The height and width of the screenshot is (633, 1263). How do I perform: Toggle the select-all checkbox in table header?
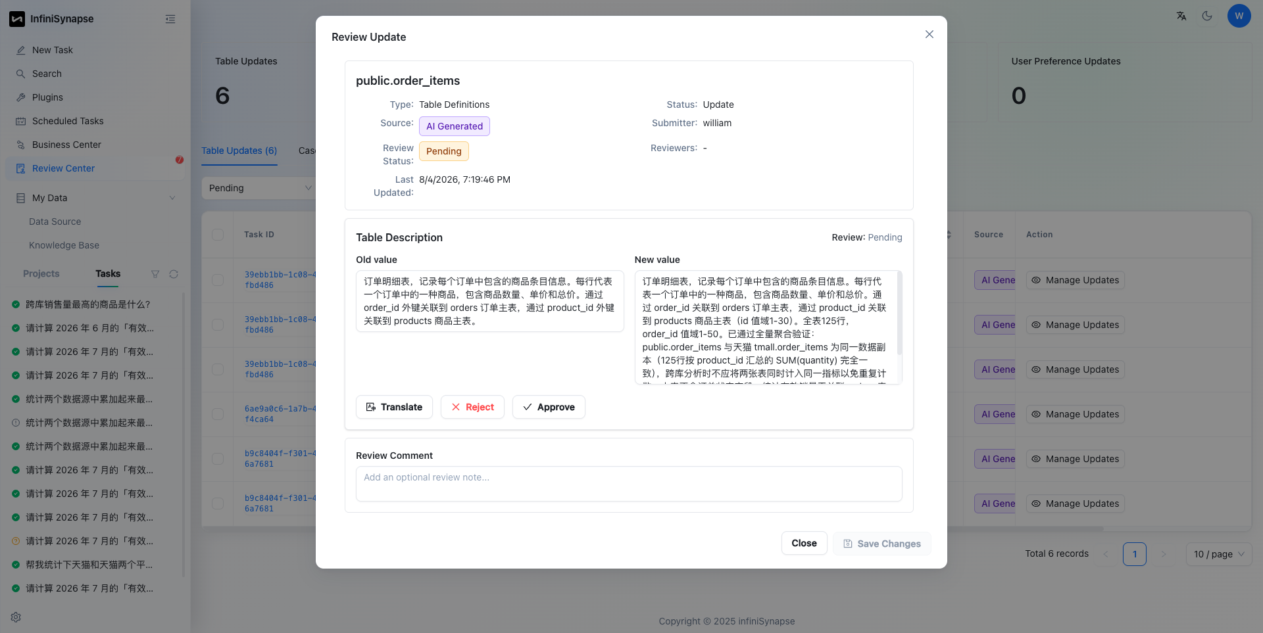click(x=218, y=235)
